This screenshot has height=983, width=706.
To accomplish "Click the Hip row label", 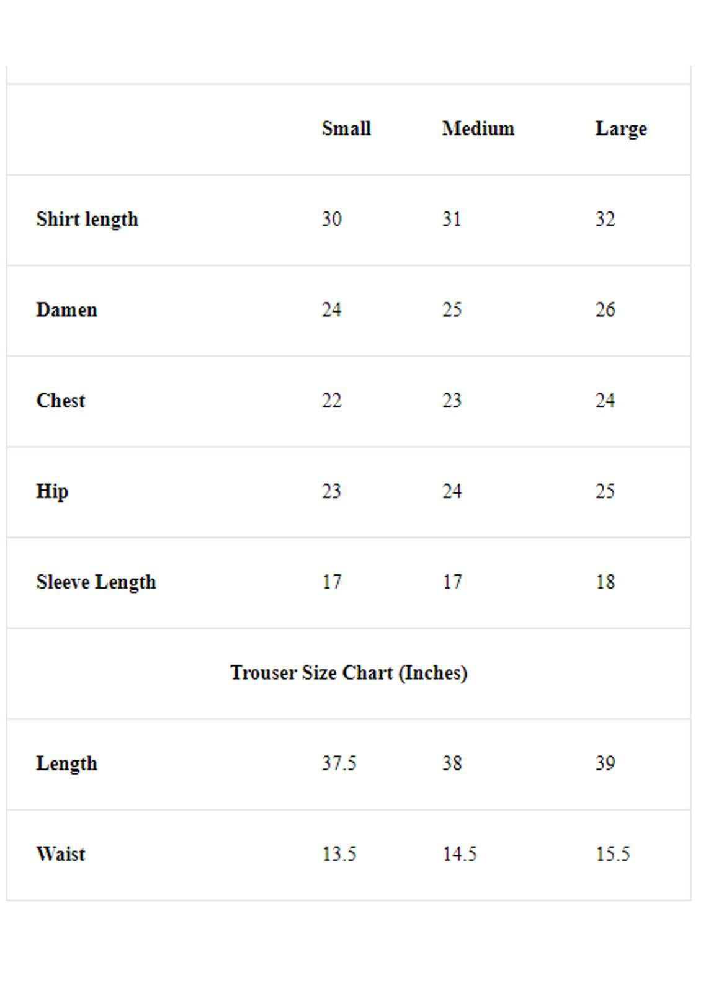I will click(53, 491).
